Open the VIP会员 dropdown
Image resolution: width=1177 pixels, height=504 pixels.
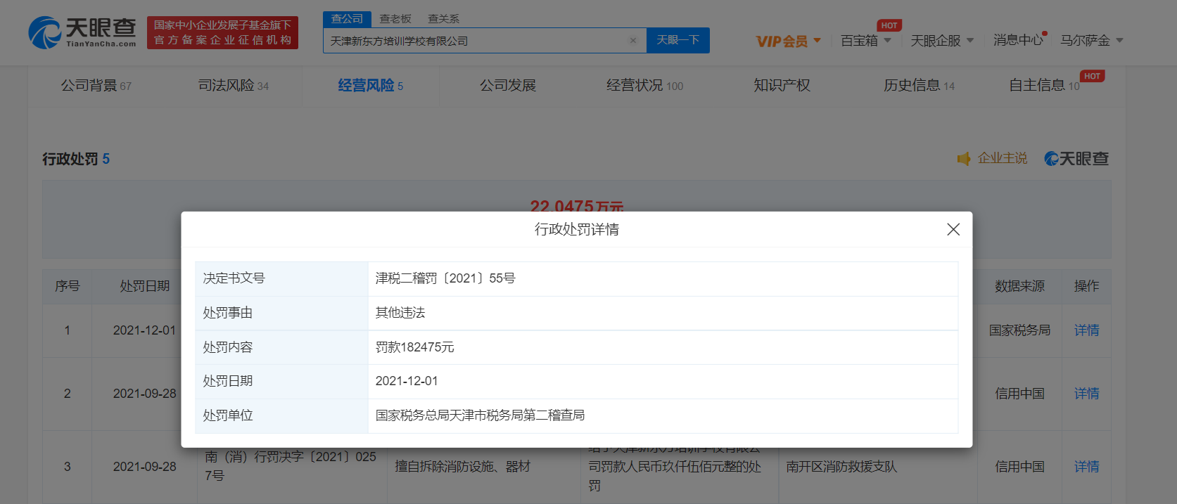pyautogui.click(x=788, y=41)
